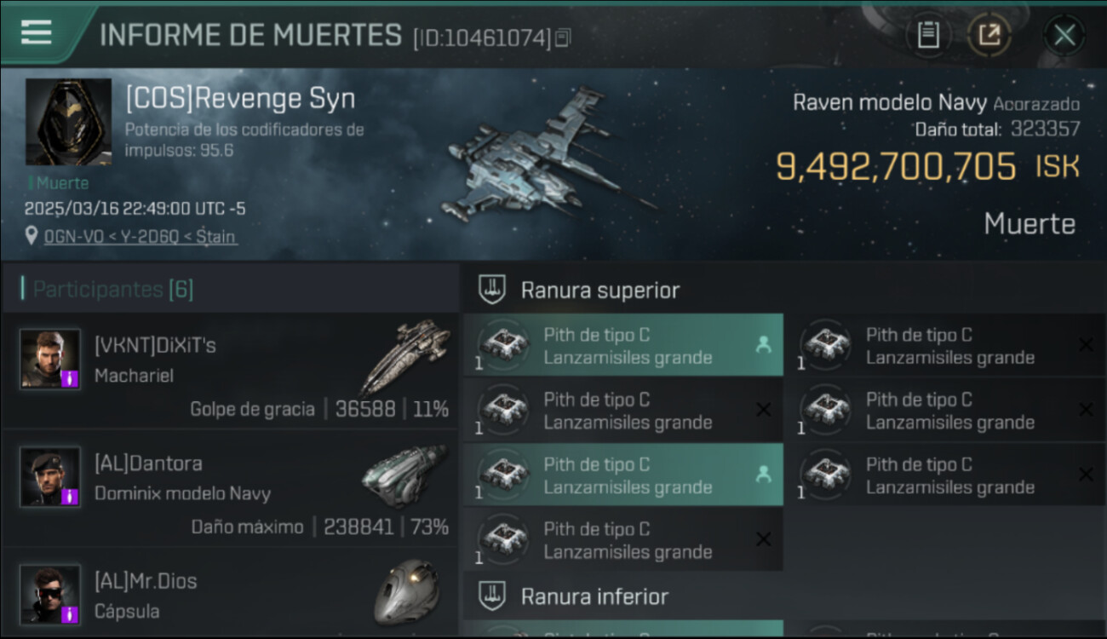This screenshot has width=1107, height=639.
Task: Select the first highlighted Pith de tipo C launcher
Action: [623, 345]
